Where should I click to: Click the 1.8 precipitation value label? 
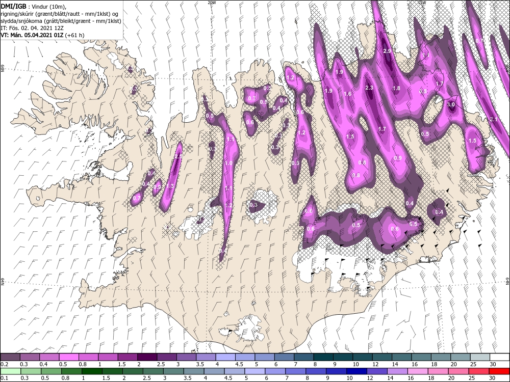[x=396, y=88]
